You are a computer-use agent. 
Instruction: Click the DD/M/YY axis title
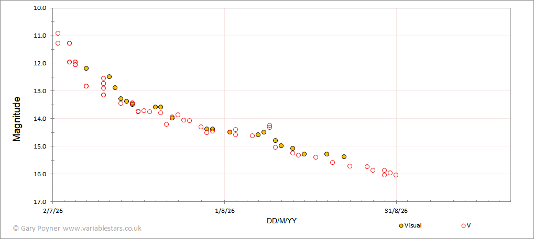click(x=281, y=221)
